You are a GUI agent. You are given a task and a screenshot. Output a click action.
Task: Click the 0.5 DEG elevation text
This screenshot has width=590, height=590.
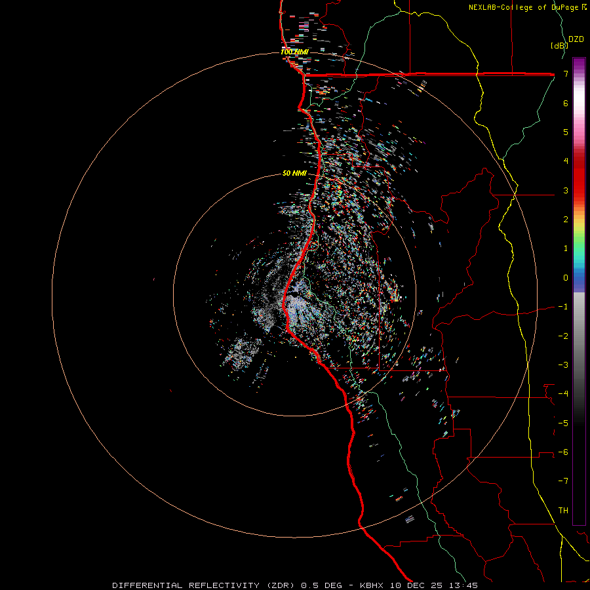(x=322, y=585)
